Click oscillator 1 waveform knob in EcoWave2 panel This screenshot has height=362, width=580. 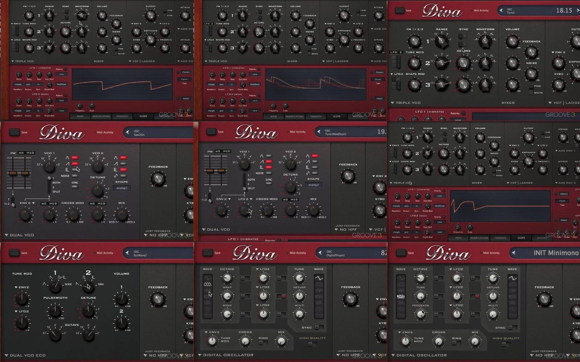[55, 287]
